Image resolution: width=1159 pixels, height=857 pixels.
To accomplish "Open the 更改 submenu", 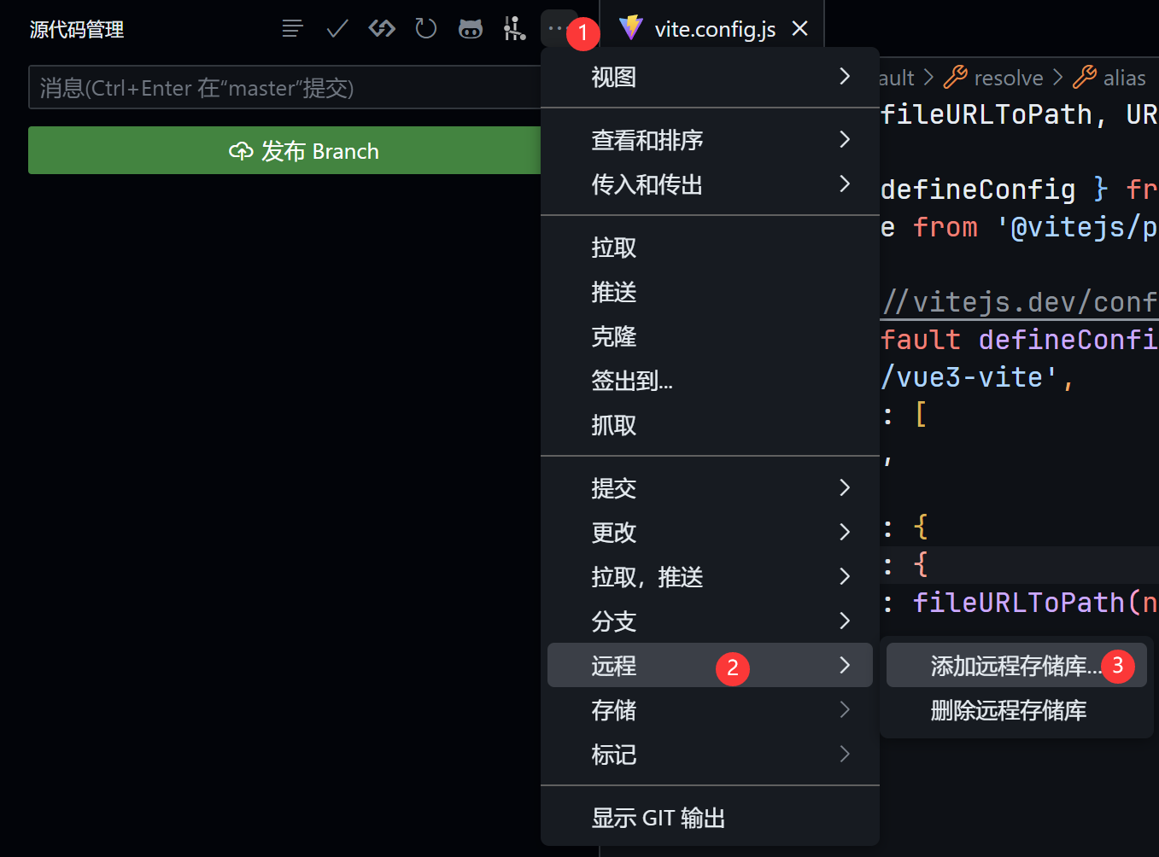I will click(710, 533).
